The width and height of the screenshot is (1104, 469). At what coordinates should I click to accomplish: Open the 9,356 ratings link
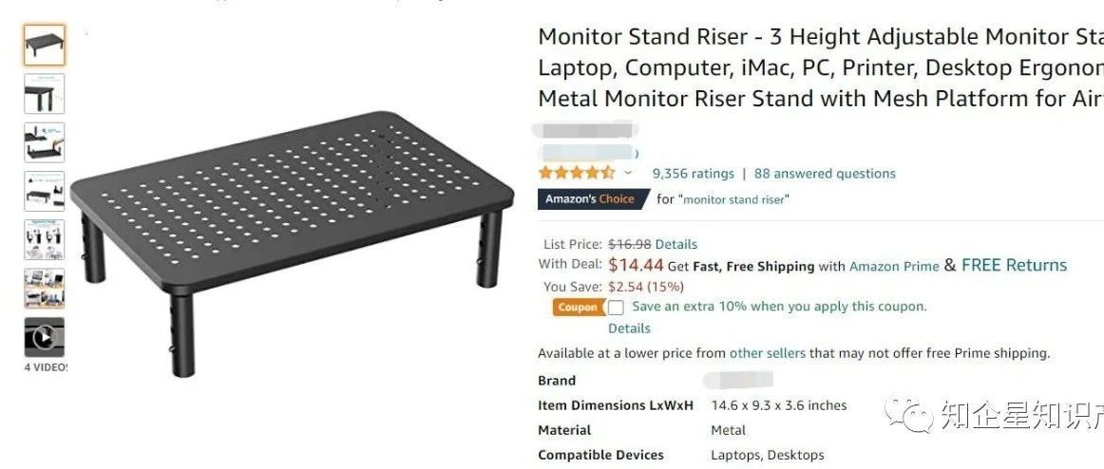coord(693,174)
